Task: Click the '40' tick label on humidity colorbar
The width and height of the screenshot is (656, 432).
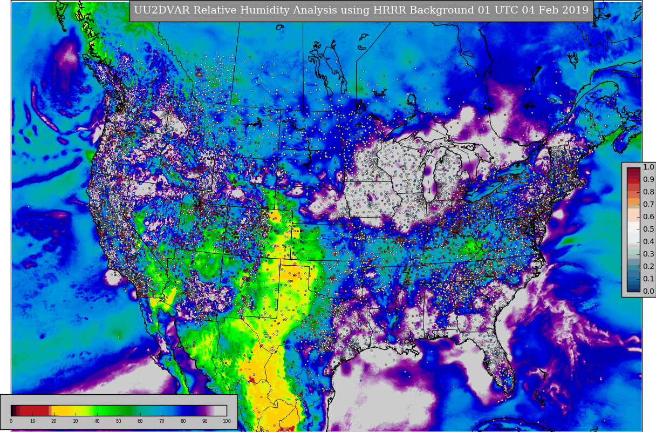Action: click(97, 421)
